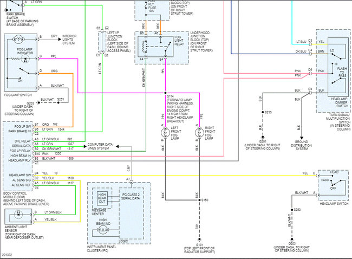Click the arrow pointing down to Ground Distribution System

coord(302,138)
